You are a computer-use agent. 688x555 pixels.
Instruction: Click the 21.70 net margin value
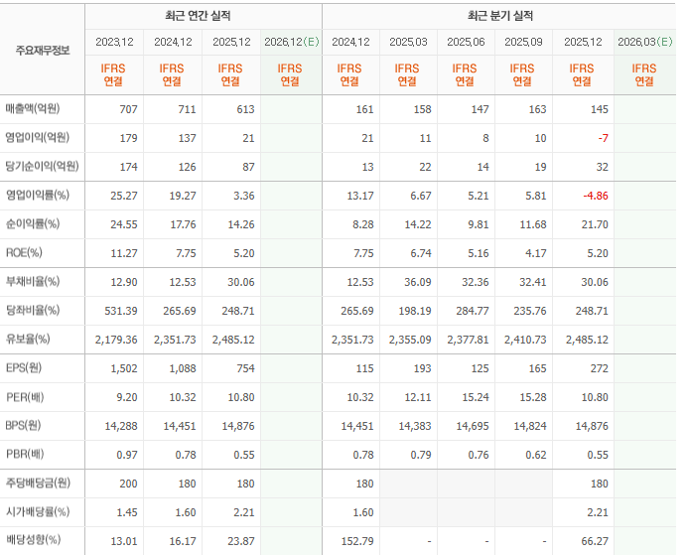595,224
